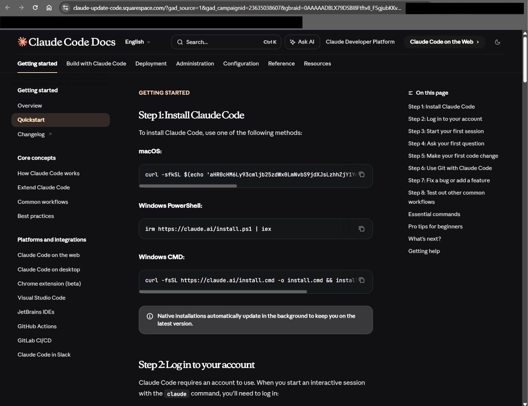
Task: Jump to Step 5: Make your first code change
Action: tap(453, 156)
